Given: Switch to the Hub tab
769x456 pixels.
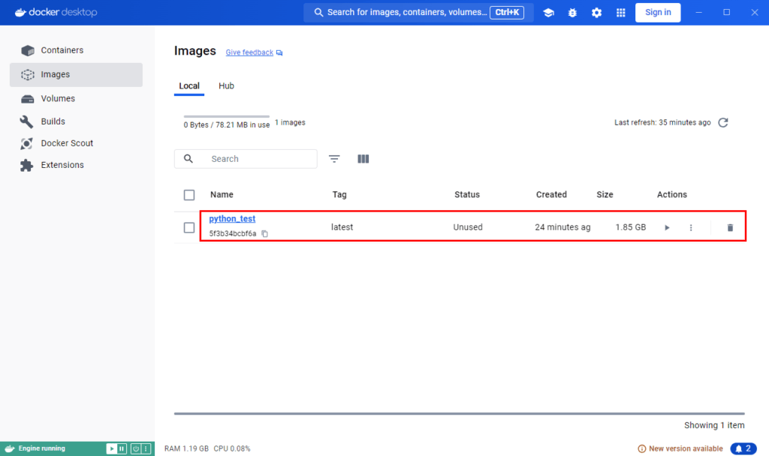Looking at the screenshot, I should [226, 86].
